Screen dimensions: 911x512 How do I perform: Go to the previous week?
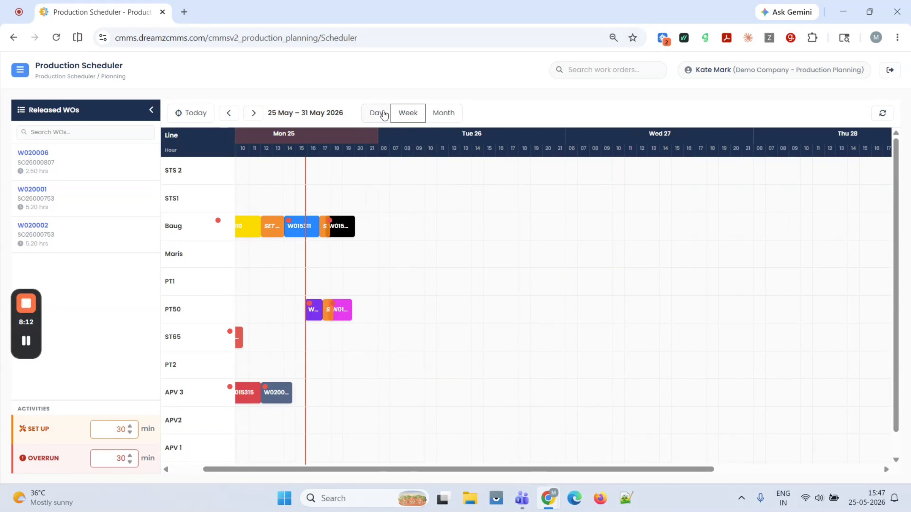(x=229, y=113)
